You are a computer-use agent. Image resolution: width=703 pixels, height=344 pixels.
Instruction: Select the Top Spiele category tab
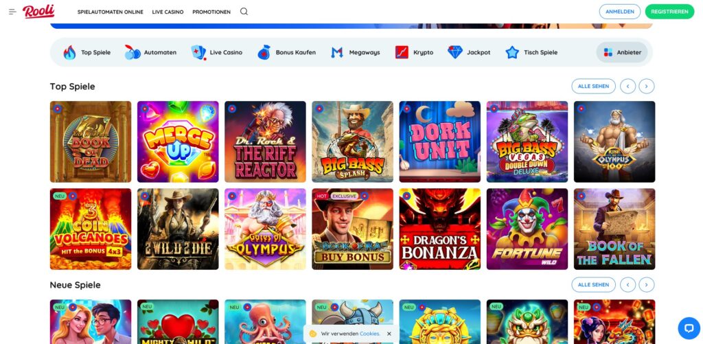(x=87, y=52)
